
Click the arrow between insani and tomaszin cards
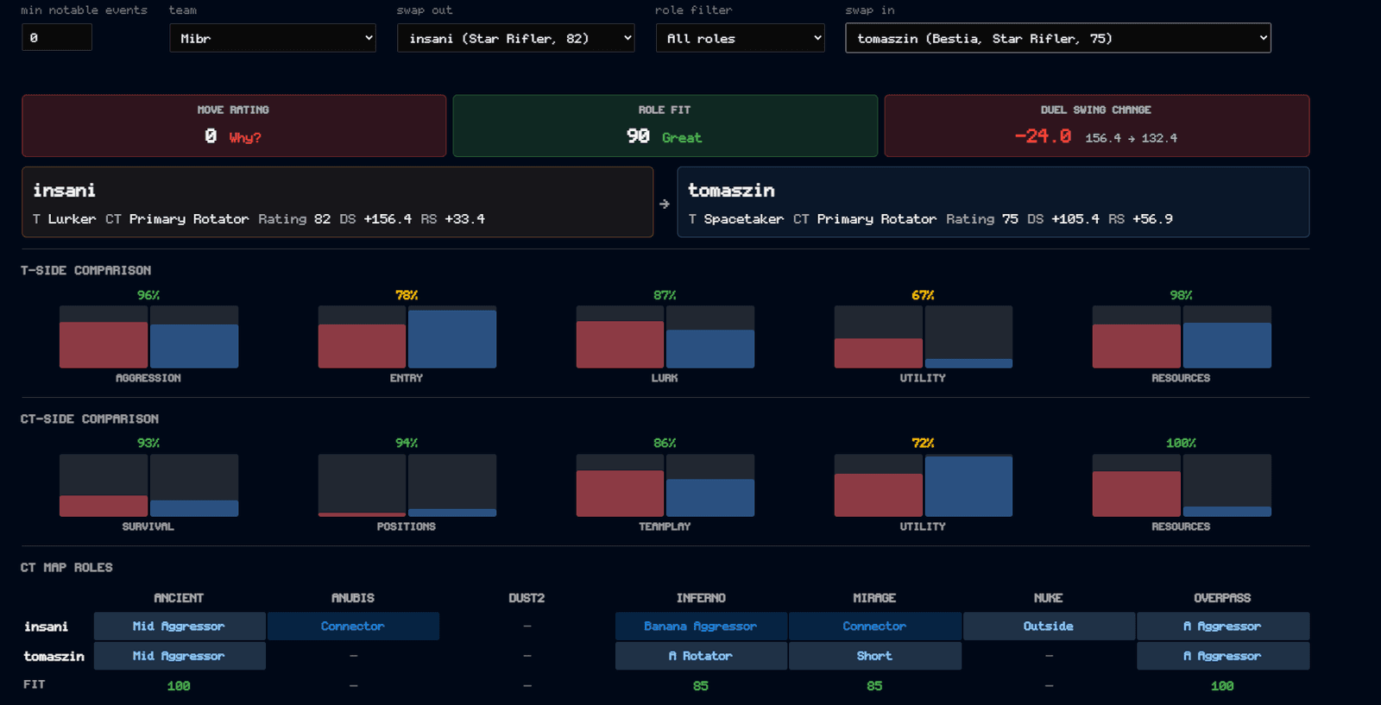tap(664, 205)
